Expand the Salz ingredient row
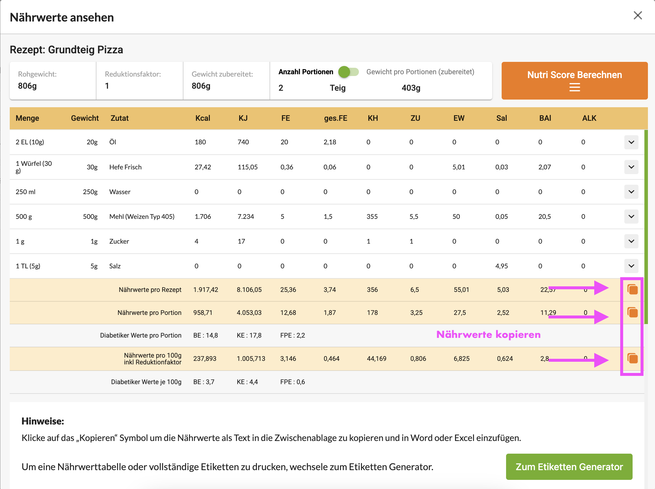The width and height of the screenshot is (655, 489). point(631,266)
